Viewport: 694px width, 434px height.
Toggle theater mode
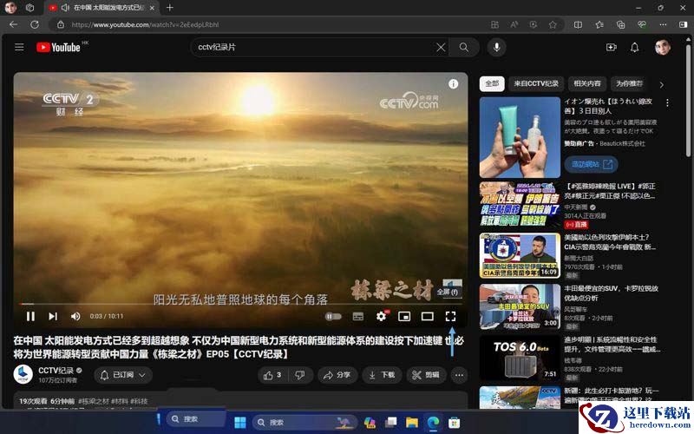[x=427, y=316]
